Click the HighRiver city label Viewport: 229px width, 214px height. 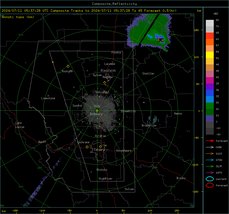[106, 179]
